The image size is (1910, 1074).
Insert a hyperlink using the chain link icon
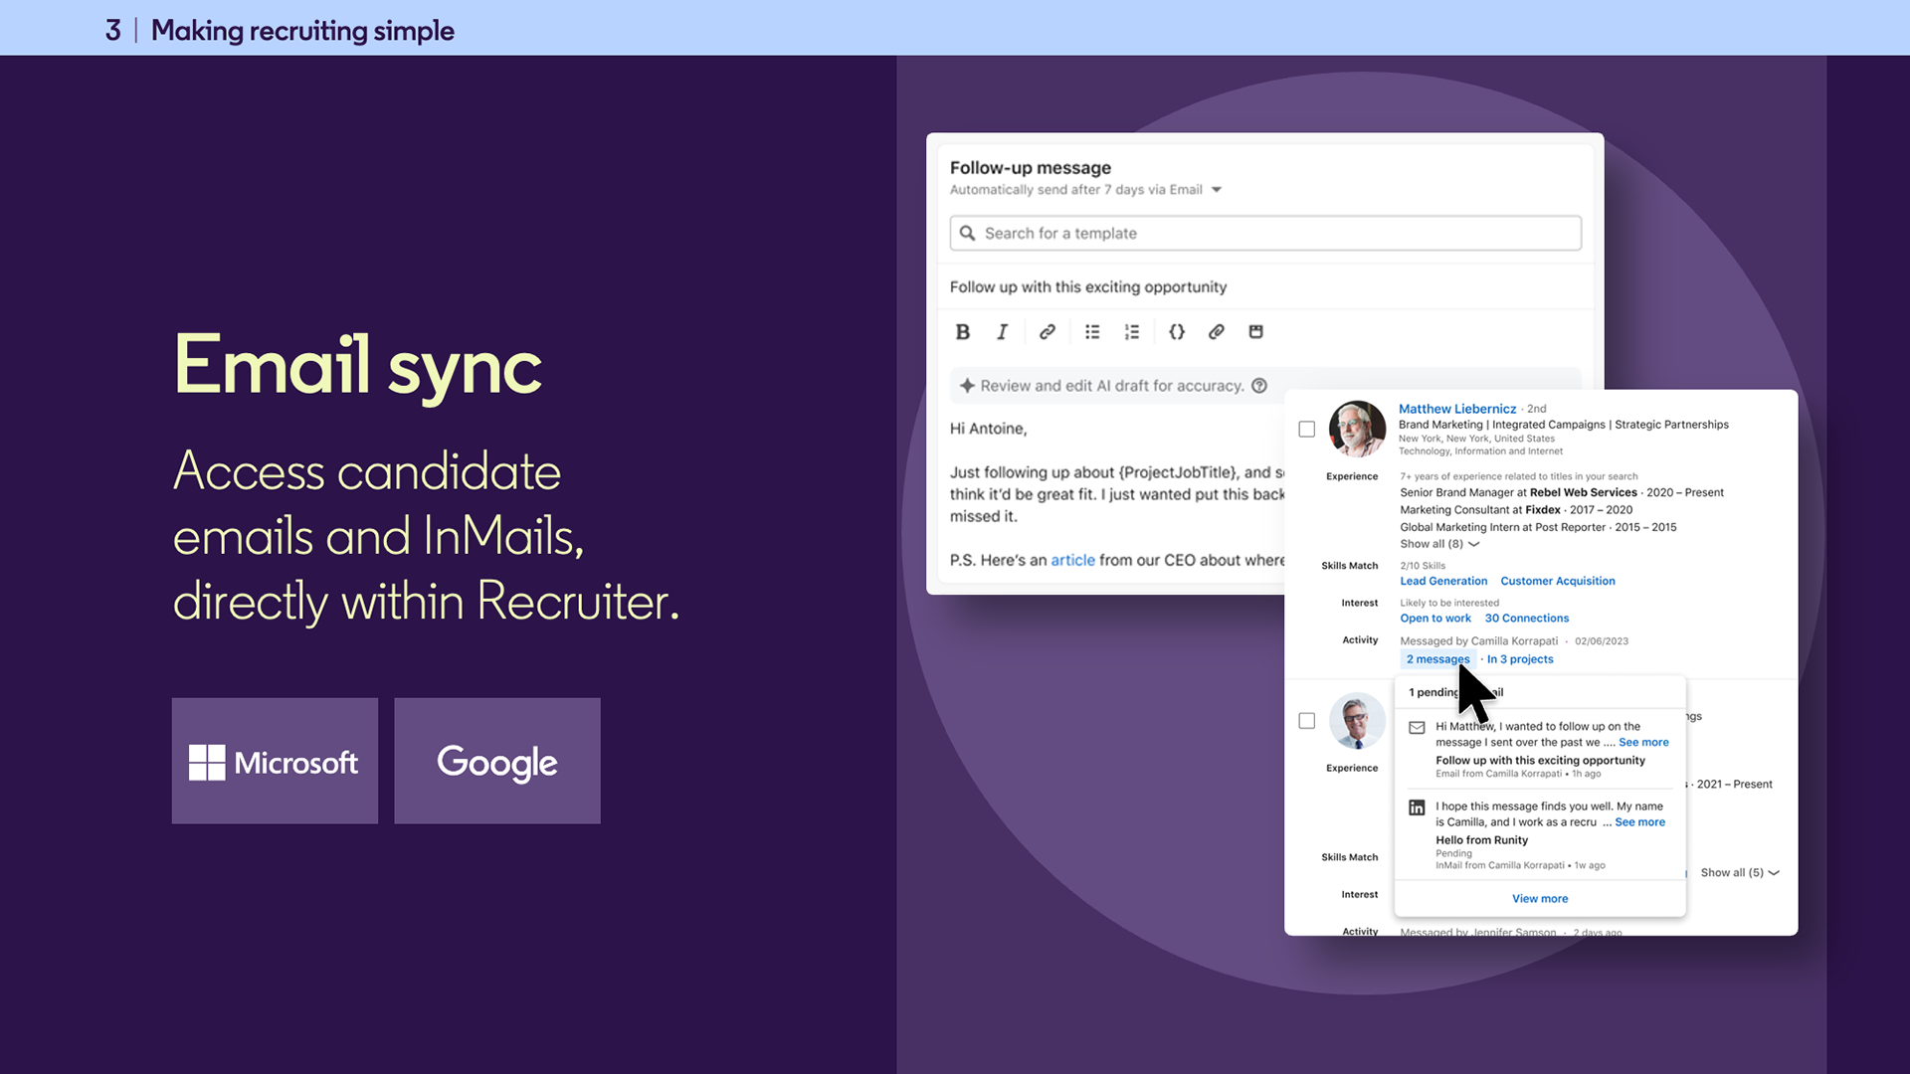point(1047,332)
